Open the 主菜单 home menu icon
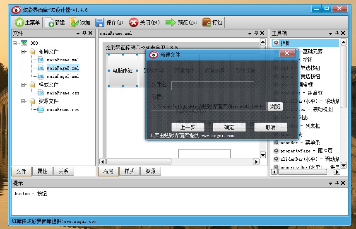 tap(19, 22)
